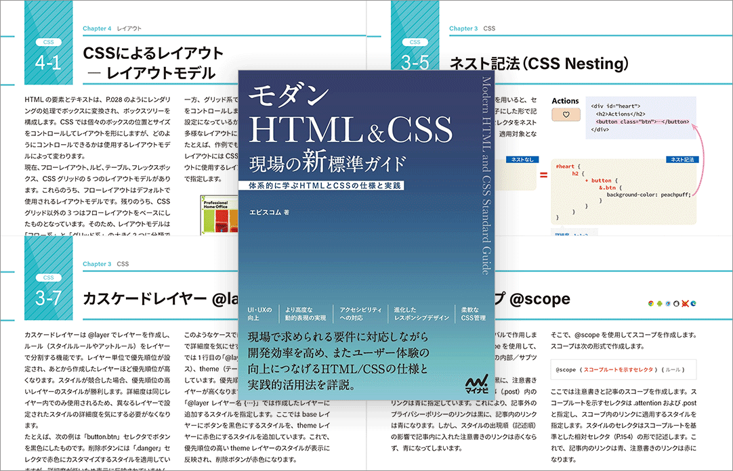Click the Edge browser support icon

point(694,304)
